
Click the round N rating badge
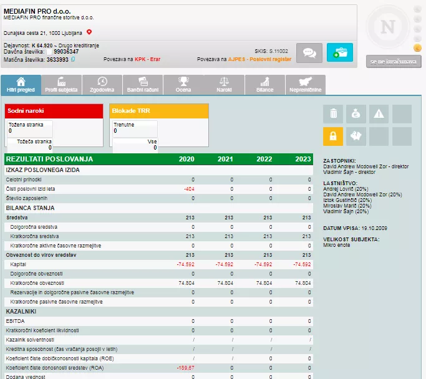click(x=387, y=28)
